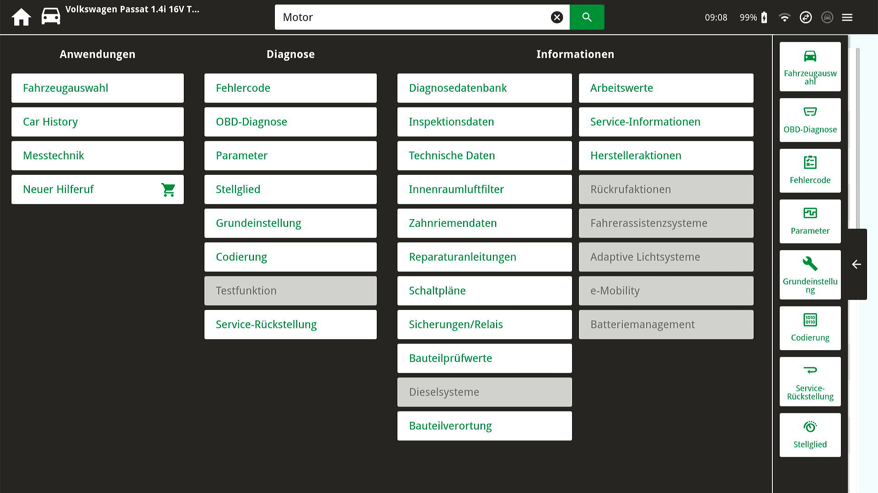Open the Schaltpläne information entry
The height and width of the screenshot is (493, 878).
484,291
